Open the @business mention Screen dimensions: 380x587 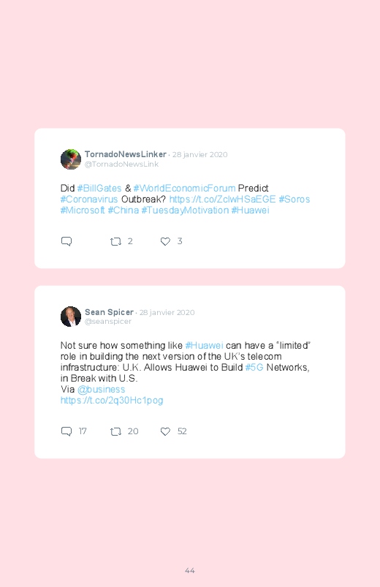(101, 390)
